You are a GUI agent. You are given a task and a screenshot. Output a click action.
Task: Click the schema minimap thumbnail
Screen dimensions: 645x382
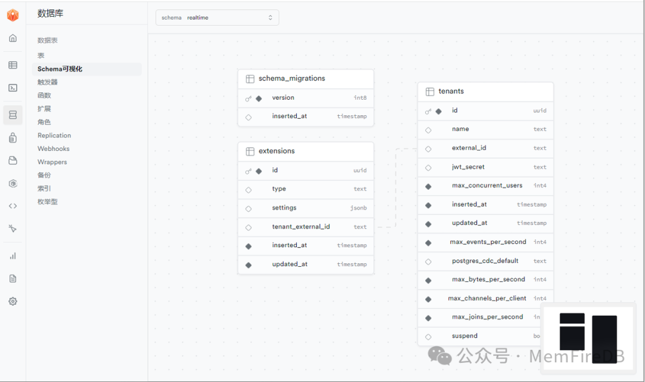pyautogui.click(x=588, y=332)
